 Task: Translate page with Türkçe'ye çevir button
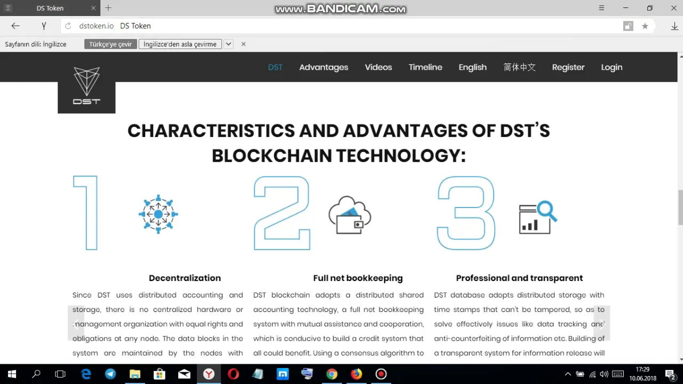(x=110, y=44)
